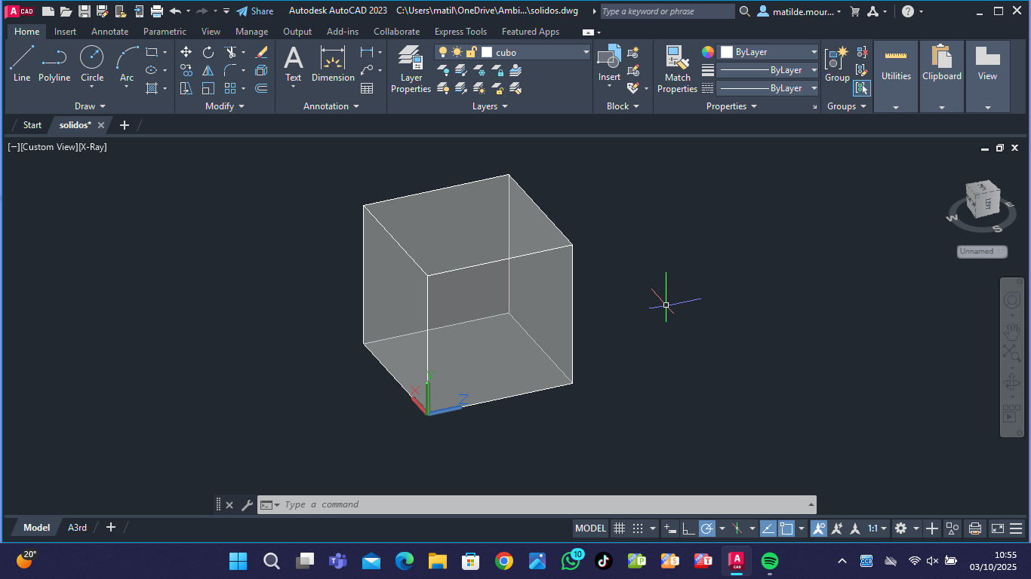Click the Share button
The height and width of the screenshot is (579, 1031).
(255, 11)
